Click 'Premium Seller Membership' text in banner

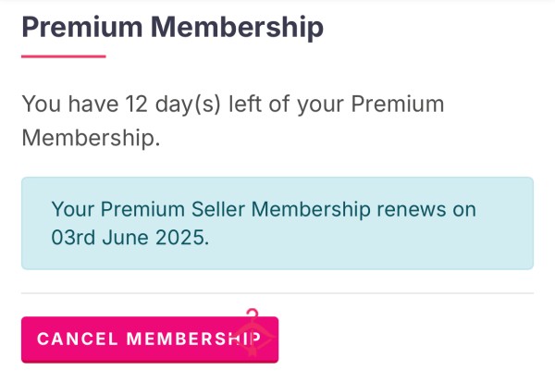click(x=235, y=209)
